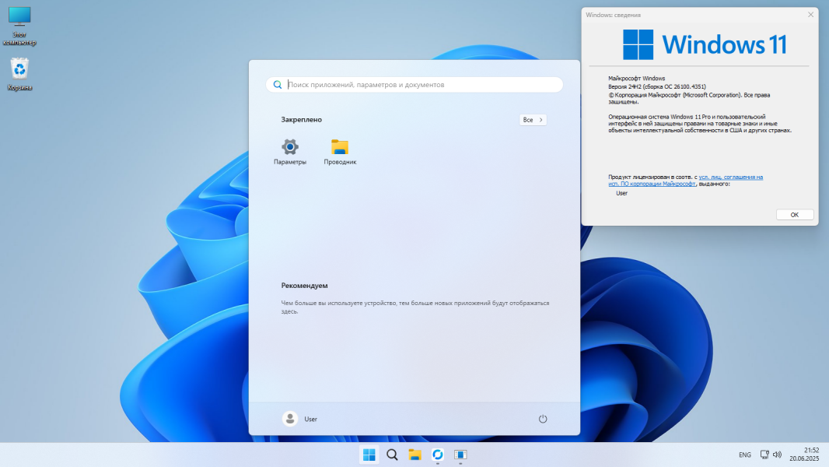The image size is (829, 467).
Task: Select the winver window taskbar icon
Action: click(x=460, y=455)
